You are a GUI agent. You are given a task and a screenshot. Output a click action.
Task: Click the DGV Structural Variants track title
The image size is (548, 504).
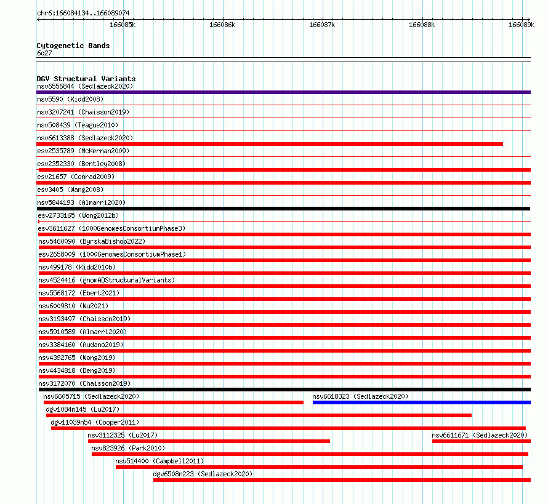click(x=86, y=79)
